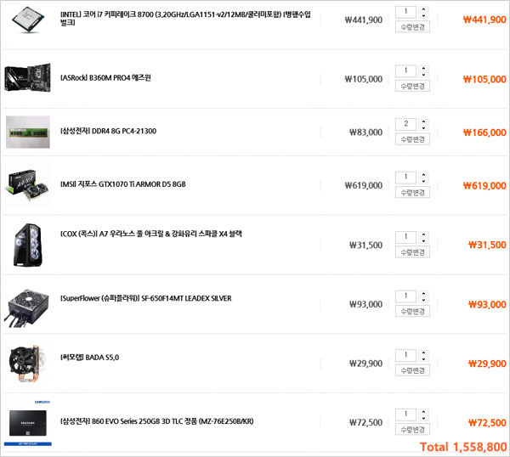
Task: Open the Samsung DDR4 8G RAM thumbnail
Action: click(28, 132)
